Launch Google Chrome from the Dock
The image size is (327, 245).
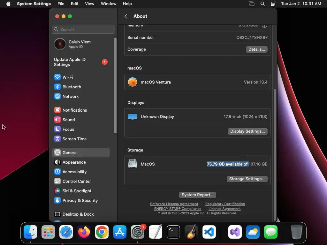pos(102,232)
